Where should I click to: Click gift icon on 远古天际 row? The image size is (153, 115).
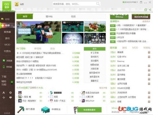click(149, 70)
